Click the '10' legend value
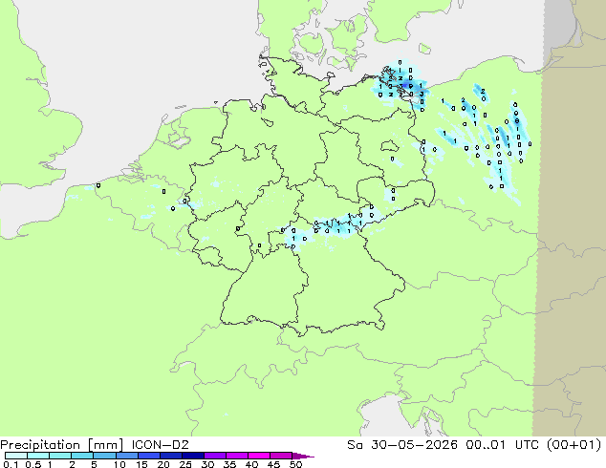 [x=119, y=464]
